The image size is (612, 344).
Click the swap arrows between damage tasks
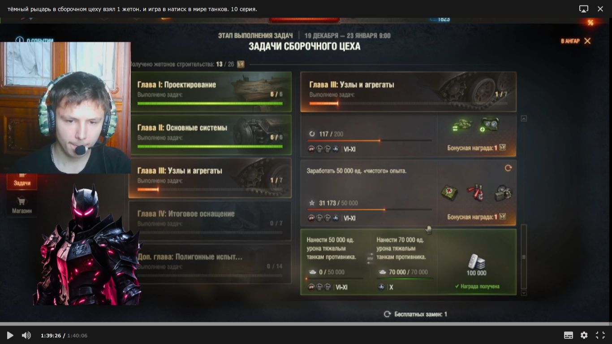[370, 257]
